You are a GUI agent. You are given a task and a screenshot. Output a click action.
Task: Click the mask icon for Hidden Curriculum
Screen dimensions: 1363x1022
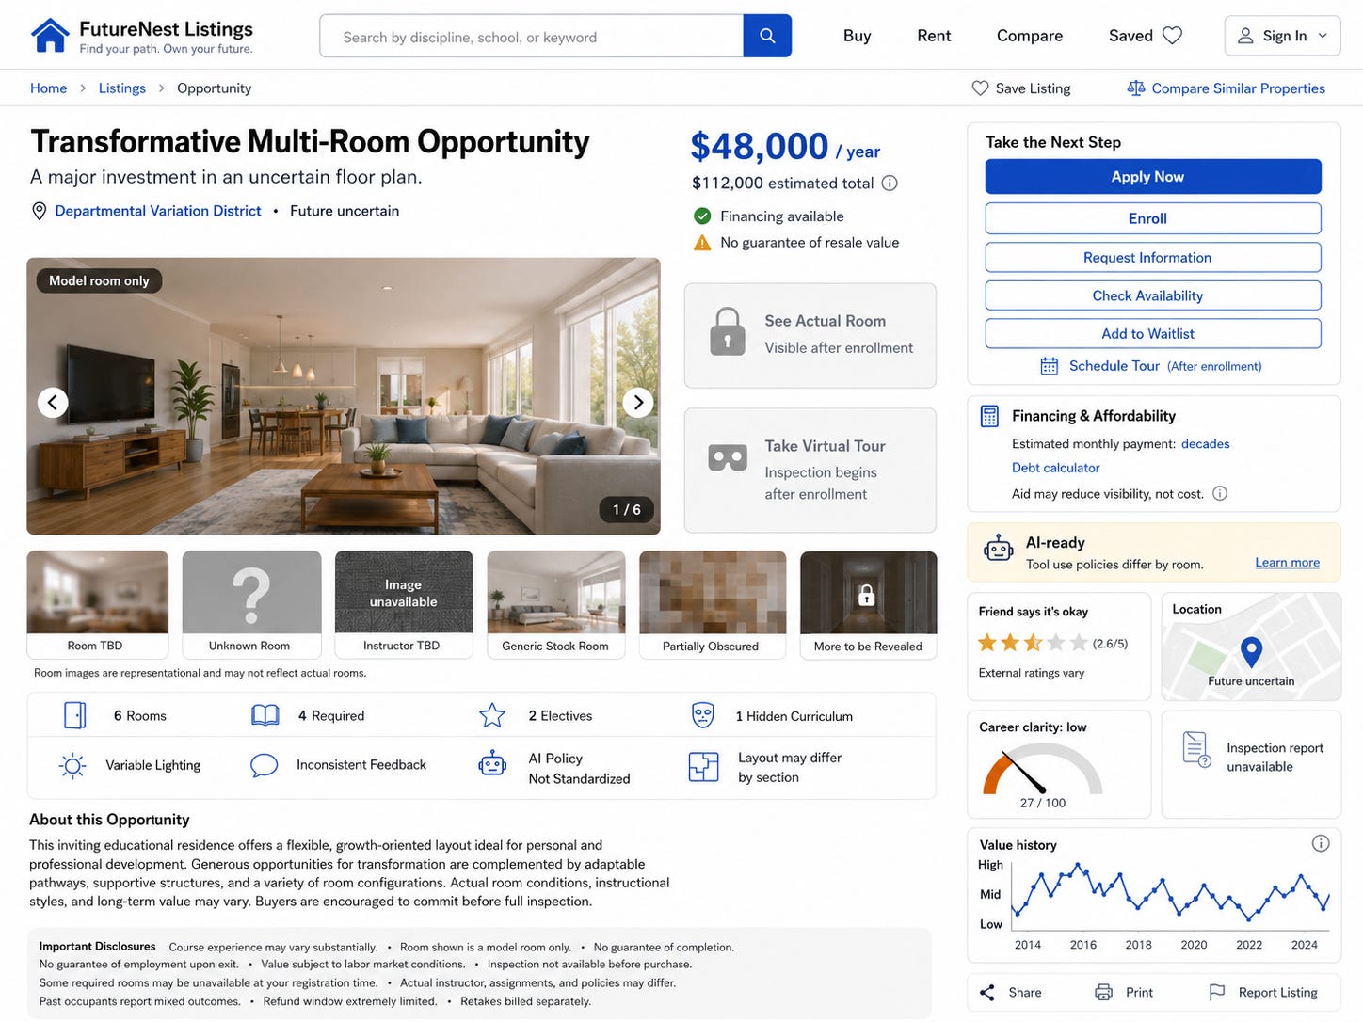pos(702,715)
